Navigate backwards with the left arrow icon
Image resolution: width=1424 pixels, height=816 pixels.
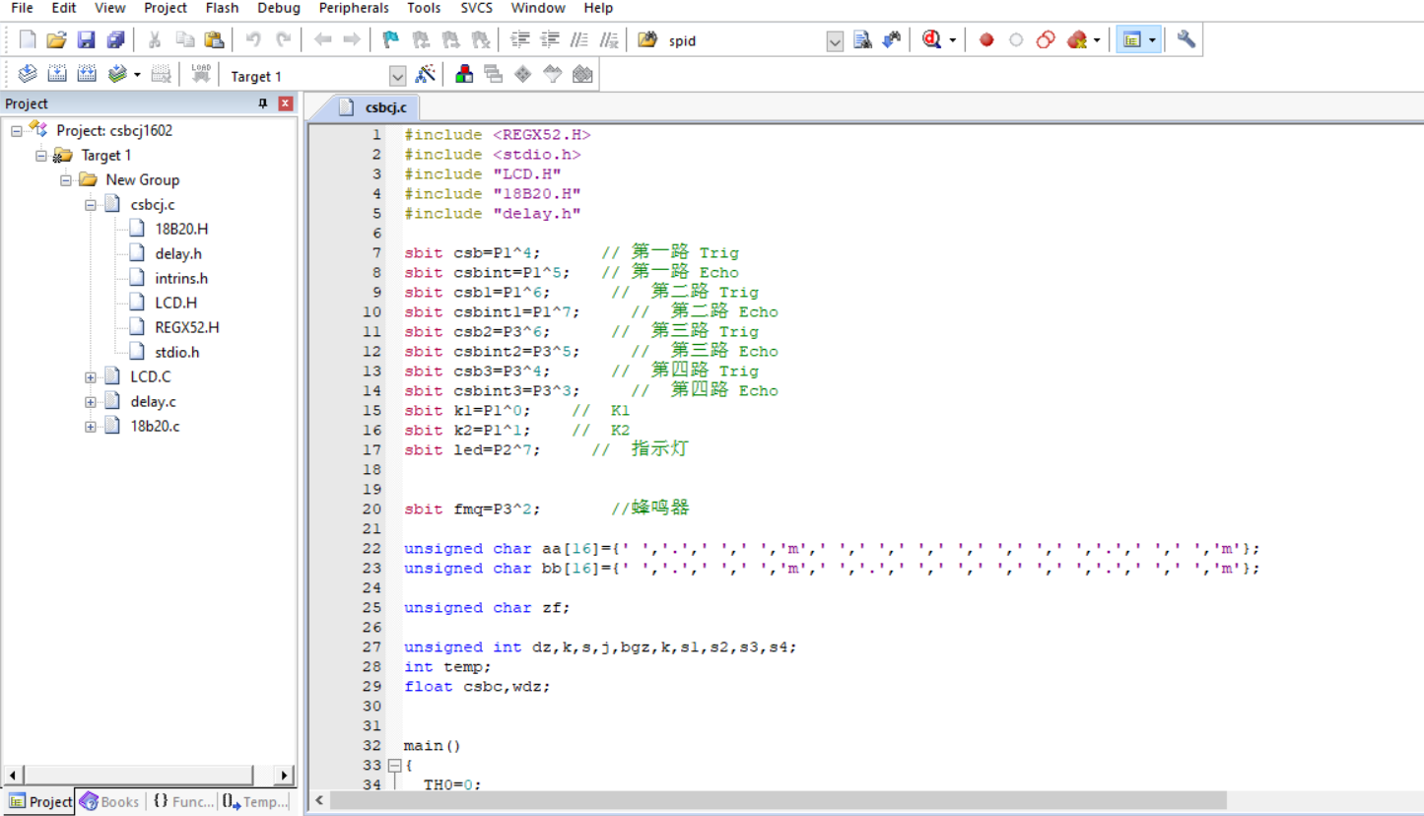[322, 39]
